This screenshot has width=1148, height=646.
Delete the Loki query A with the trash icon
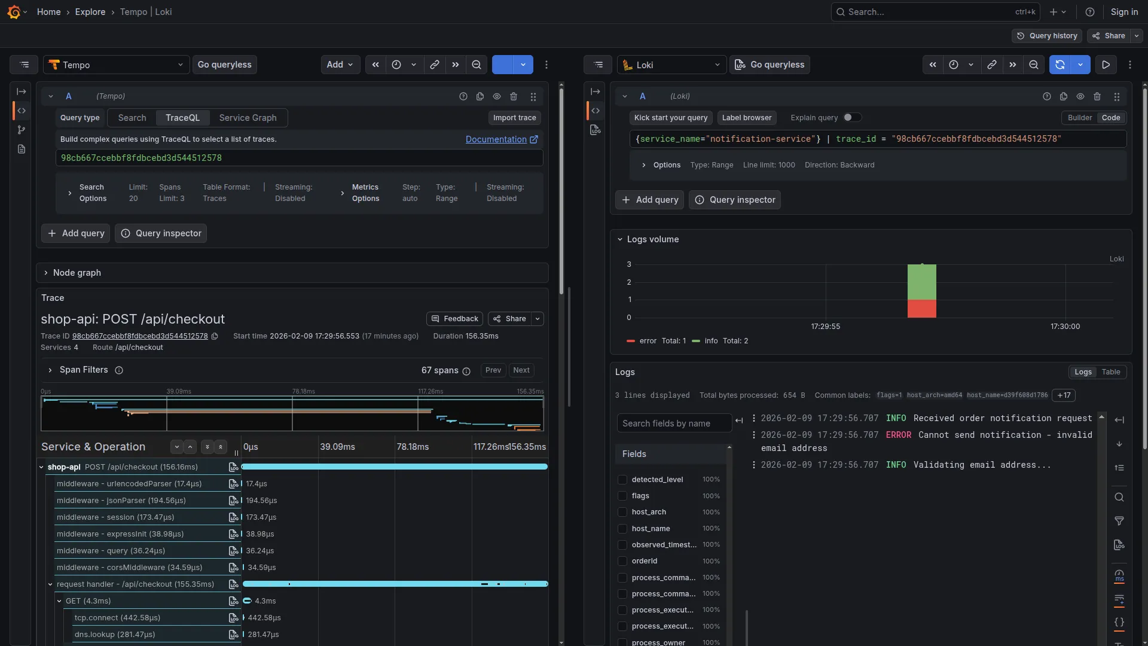click(1098, 96)
